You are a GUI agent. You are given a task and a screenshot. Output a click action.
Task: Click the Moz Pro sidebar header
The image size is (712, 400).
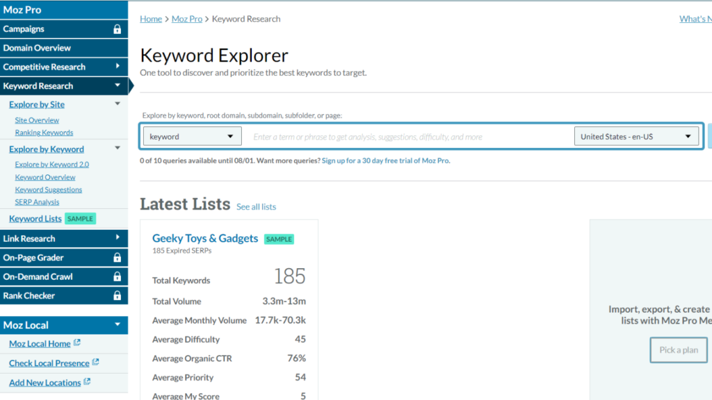coord(64,10)
